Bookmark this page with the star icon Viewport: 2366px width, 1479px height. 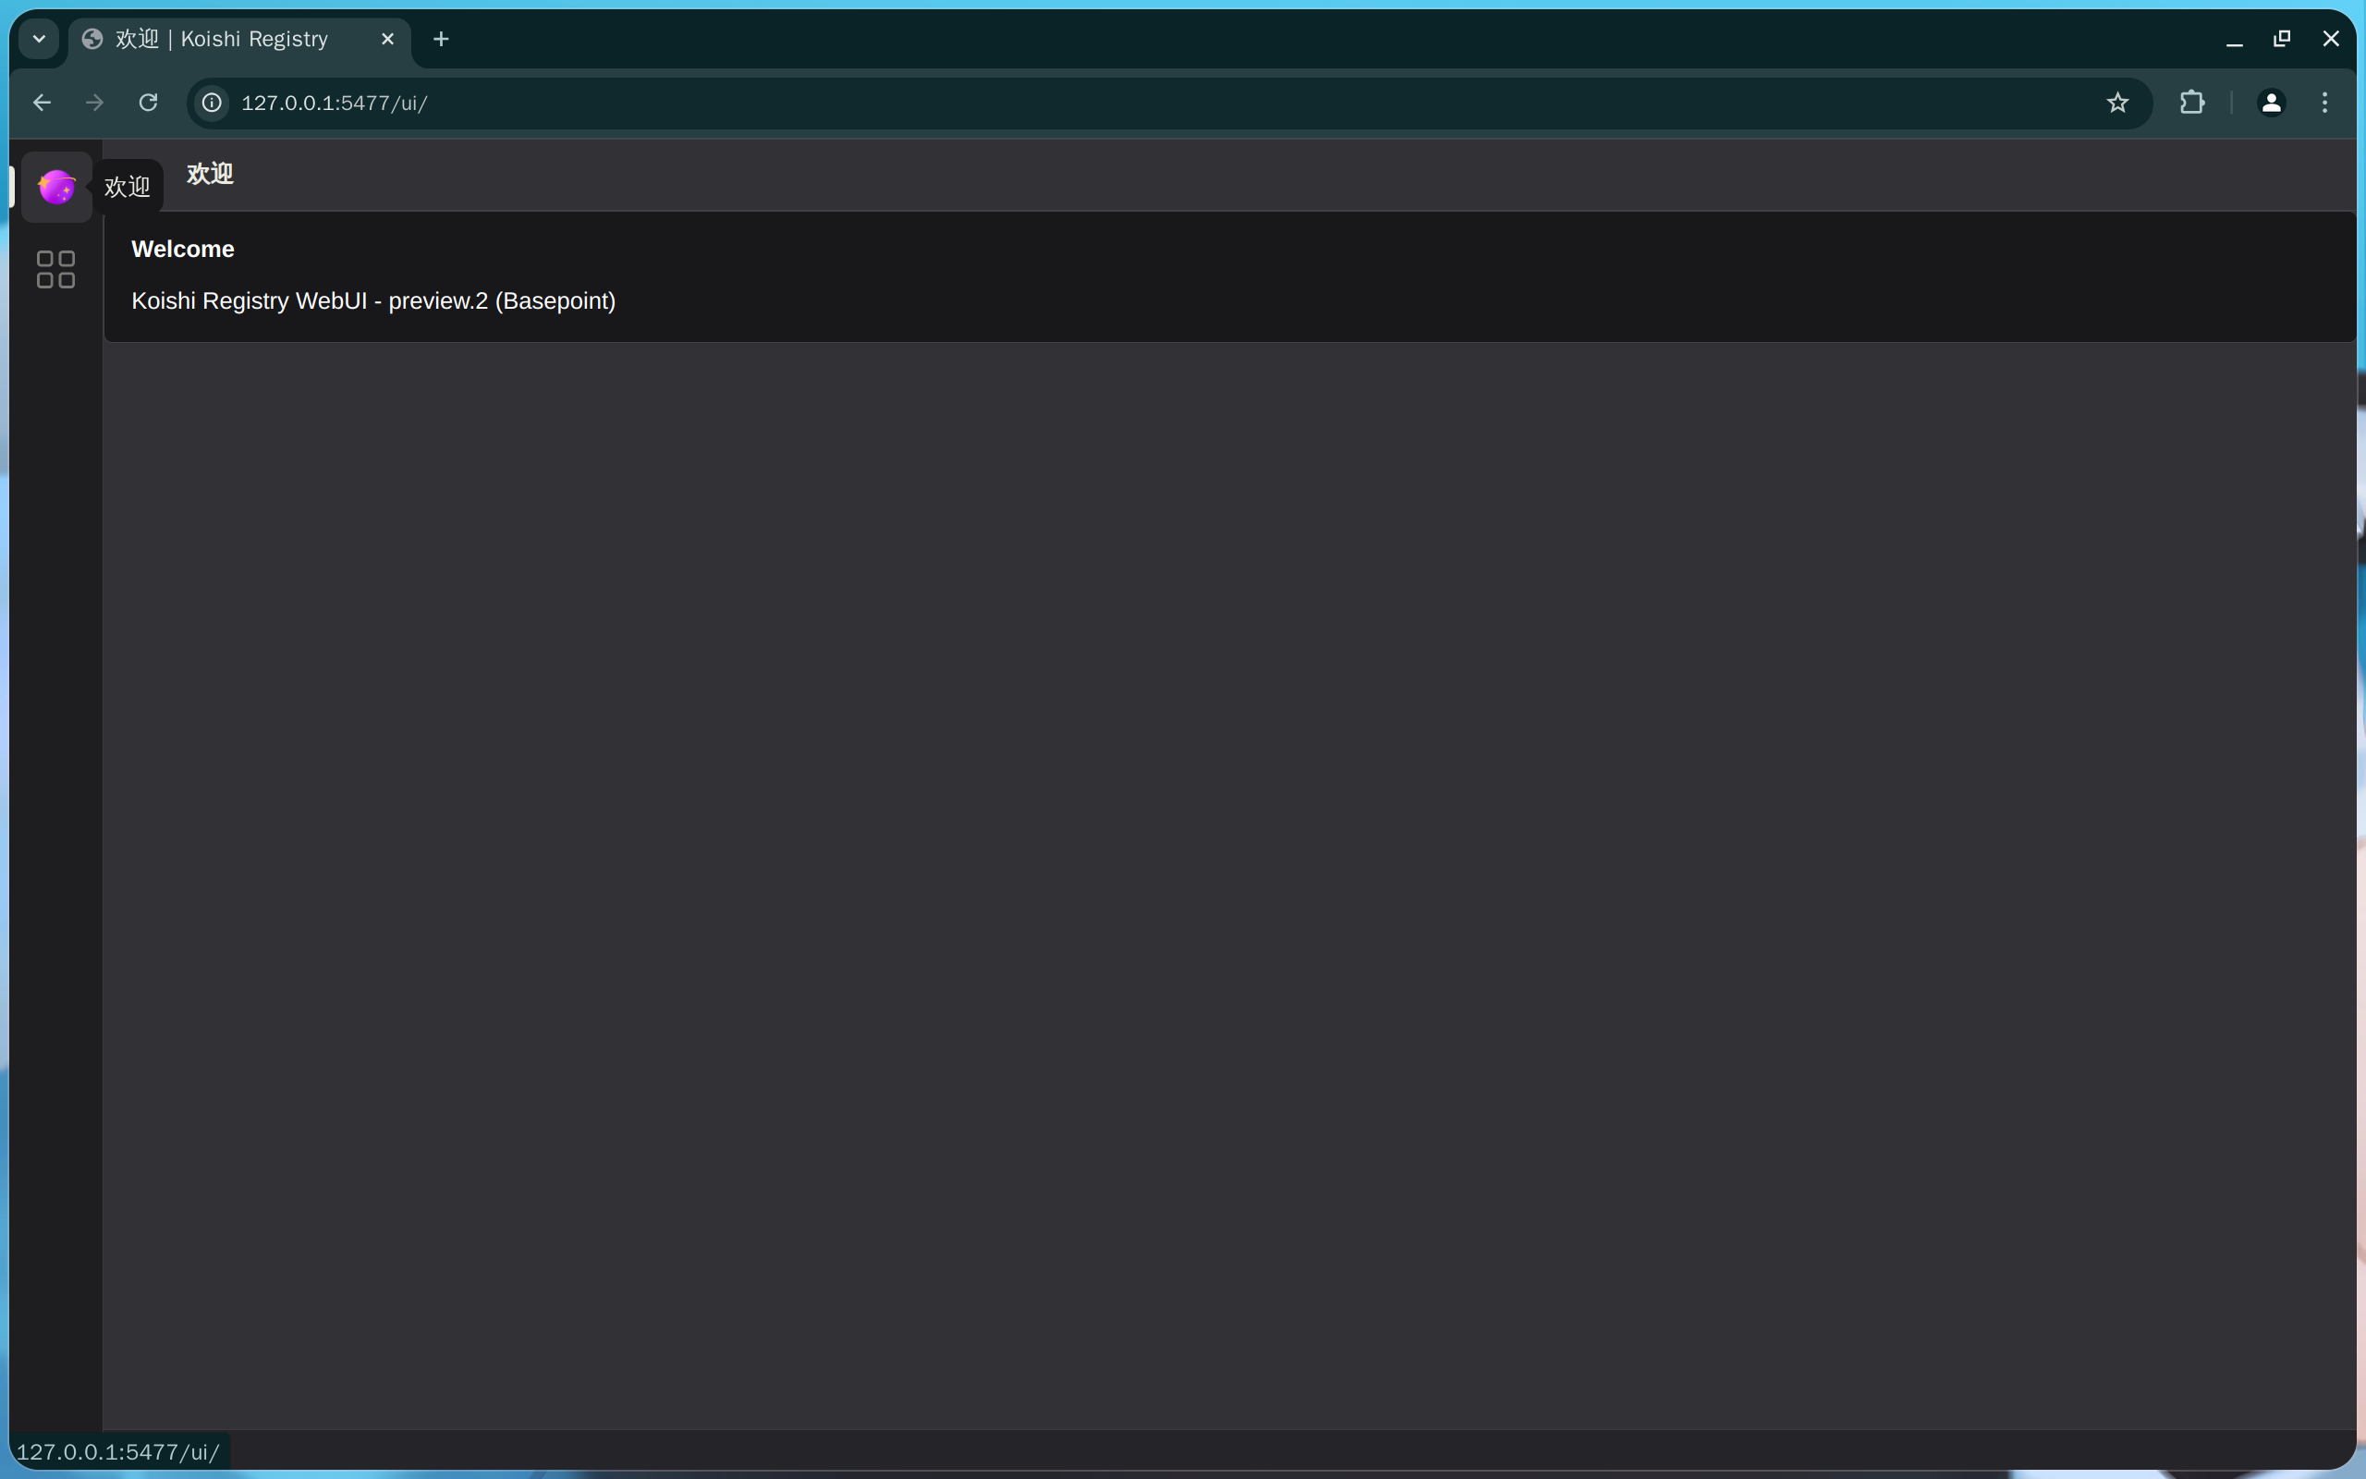2116,103
